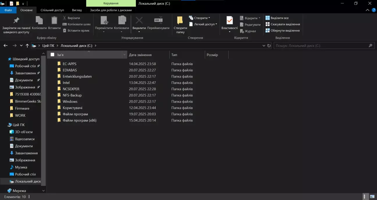Collapse the ribbon with the chevron
Screen dimensions: 377x200
[367, 10]
